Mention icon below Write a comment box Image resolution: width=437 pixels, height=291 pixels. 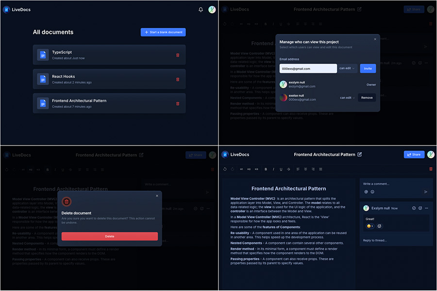coord(366,192)
